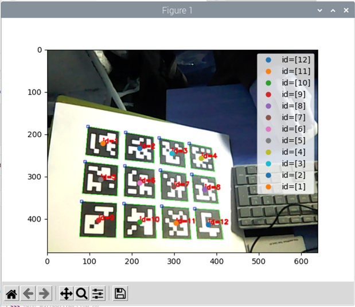
Task: Click the blue center dot on marker id=12
Action: [x=208, y=225]
